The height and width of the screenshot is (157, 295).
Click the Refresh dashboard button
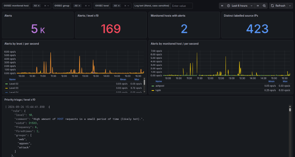pyautogui.click(x=278, y=6)
